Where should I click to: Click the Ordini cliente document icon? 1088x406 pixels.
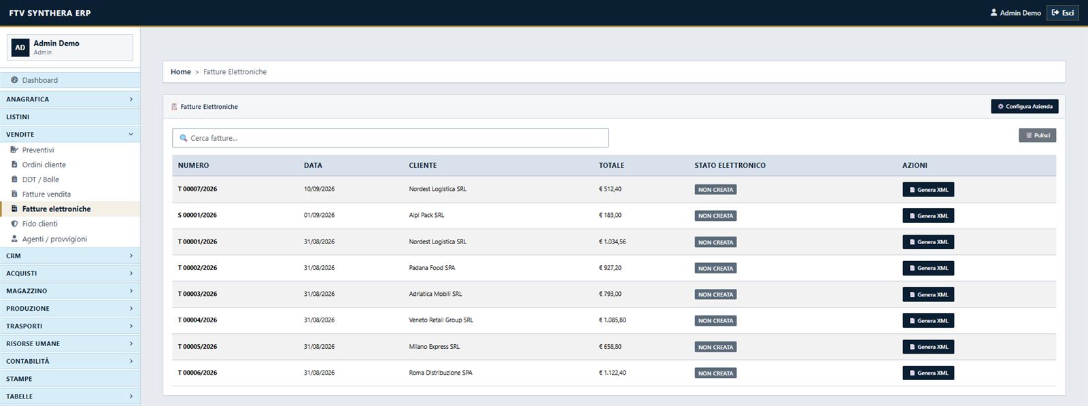[14, 165]
